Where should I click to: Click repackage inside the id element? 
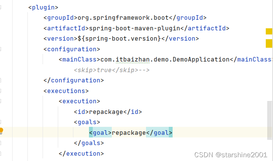pyautogui.click(x=106, y=112)
